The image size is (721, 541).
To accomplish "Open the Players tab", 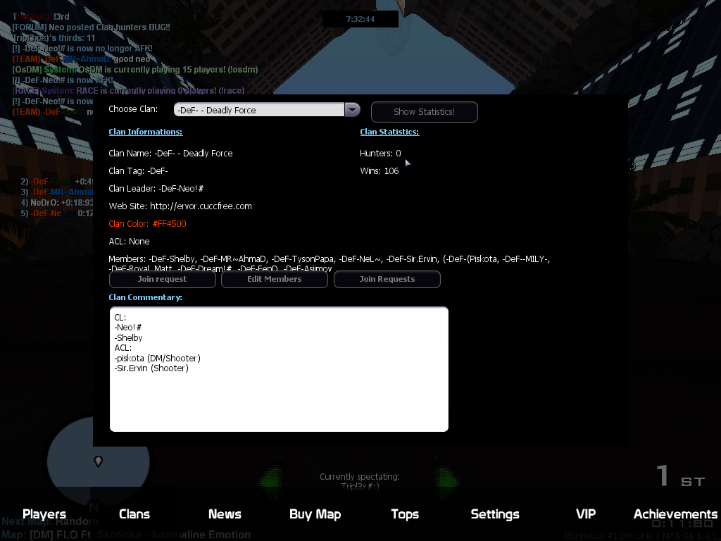I will coord(44,514).
